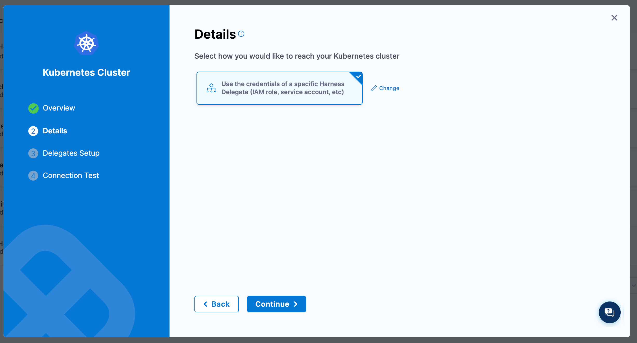Click the left chevron in Back button
Viewport: 637px width, 343px height.
205,304
